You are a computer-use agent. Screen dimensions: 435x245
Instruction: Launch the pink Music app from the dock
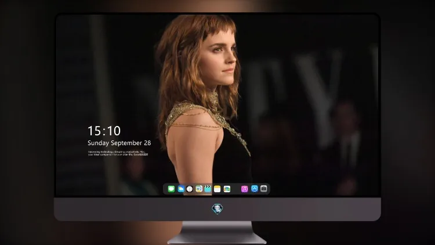click(244, 189)
